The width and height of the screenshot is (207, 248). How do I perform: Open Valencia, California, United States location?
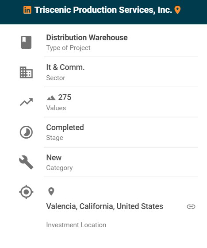[x=105, y=206]
